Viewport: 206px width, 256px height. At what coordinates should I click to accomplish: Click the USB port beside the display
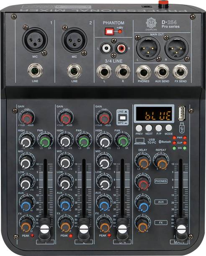(182, 113)
